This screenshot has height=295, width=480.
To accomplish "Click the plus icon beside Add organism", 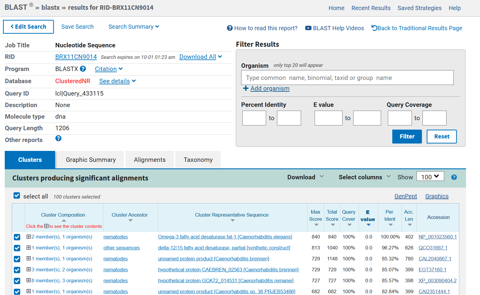I will click(x=246, y=88).
